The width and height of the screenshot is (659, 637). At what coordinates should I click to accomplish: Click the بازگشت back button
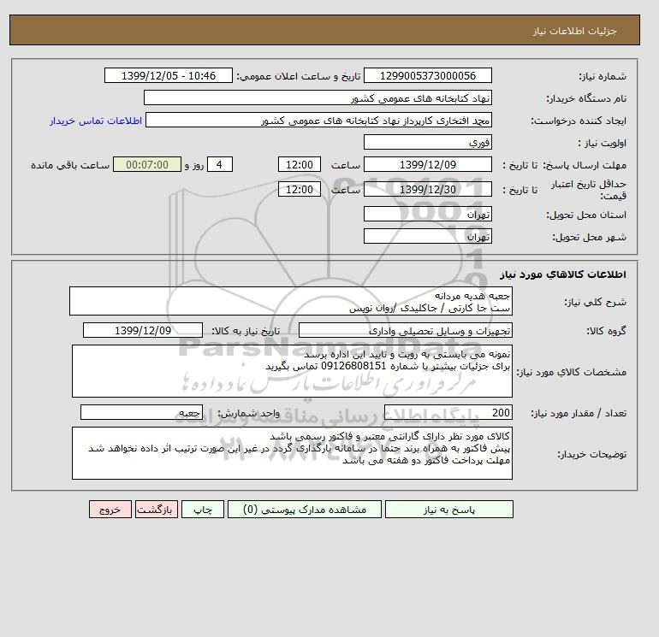tap(157, 510)
